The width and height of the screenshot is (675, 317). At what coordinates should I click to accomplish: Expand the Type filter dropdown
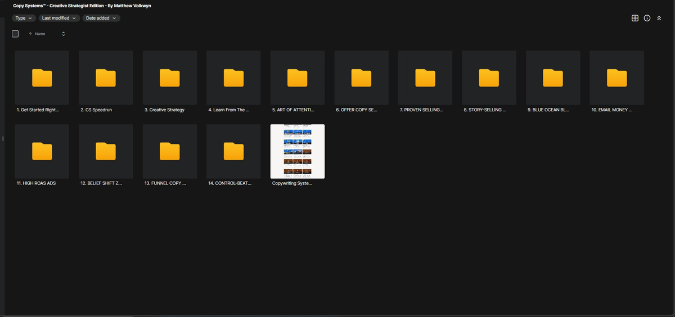coord(24,18)
